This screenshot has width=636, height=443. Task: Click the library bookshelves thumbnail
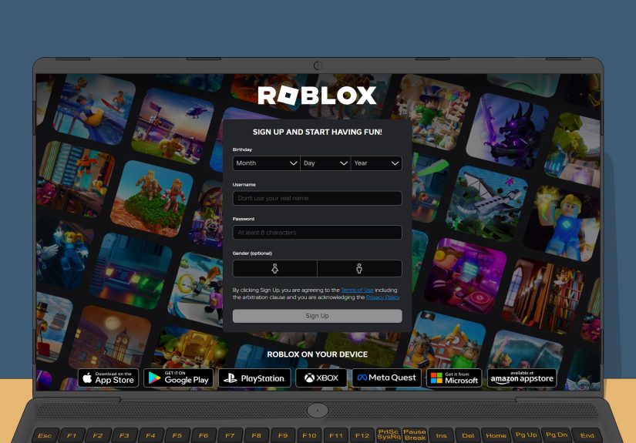point(544,296)
